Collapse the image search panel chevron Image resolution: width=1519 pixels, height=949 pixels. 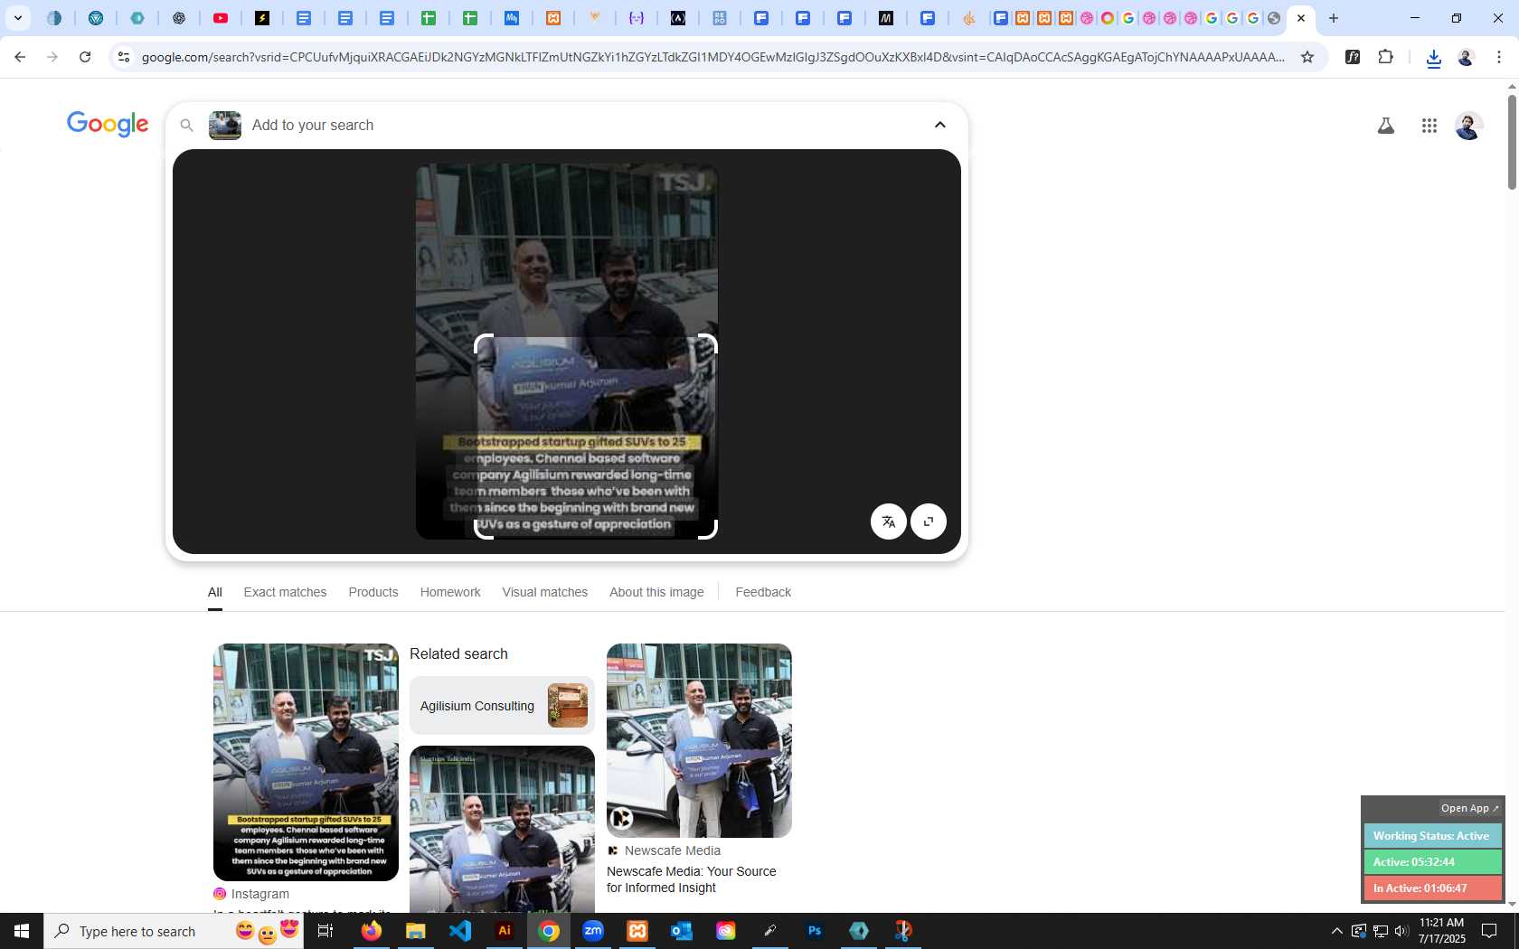tap(940, 125)
